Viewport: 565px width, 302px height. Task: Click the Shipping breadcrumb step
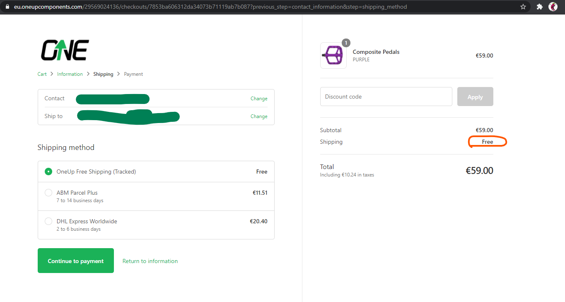point(103,74)
